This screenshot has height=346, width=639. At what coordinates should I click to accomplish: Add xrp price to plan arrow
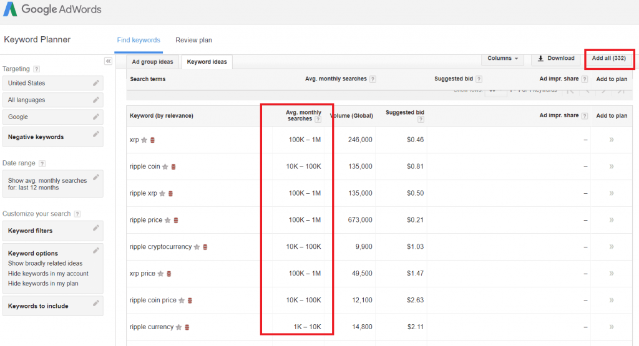point(612,274)
